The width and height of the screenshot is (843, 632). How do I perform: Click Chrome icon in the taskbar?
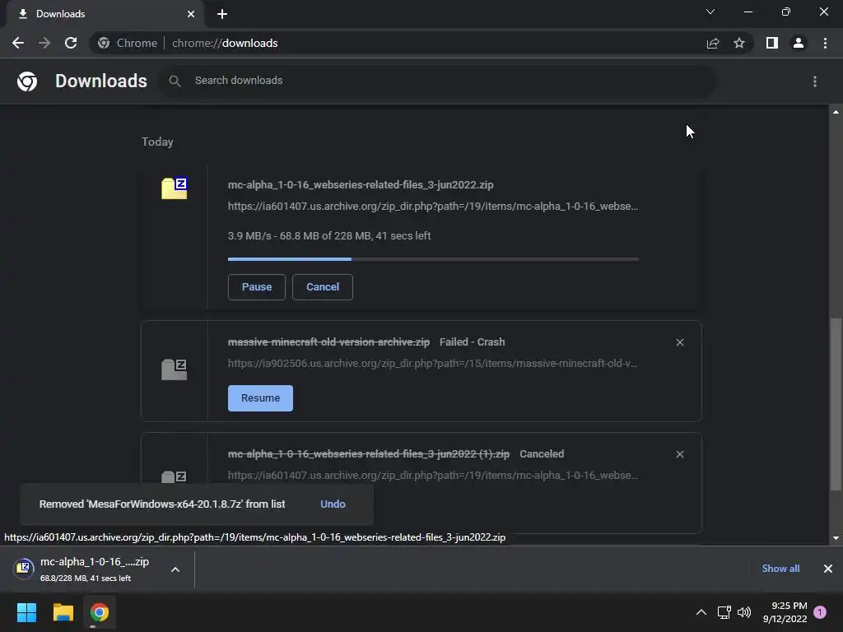click(100, 612)
